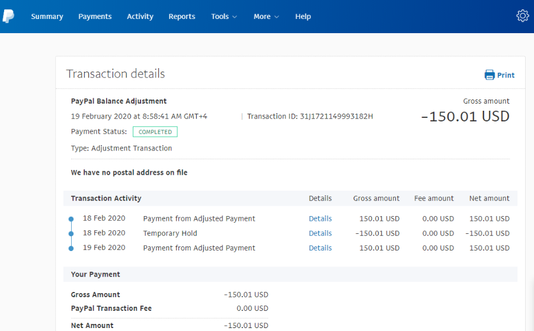Image resolution: width=534 pixels, height=331 pixels.
Task: Click the Net amount column header
Action: [490, 198]
